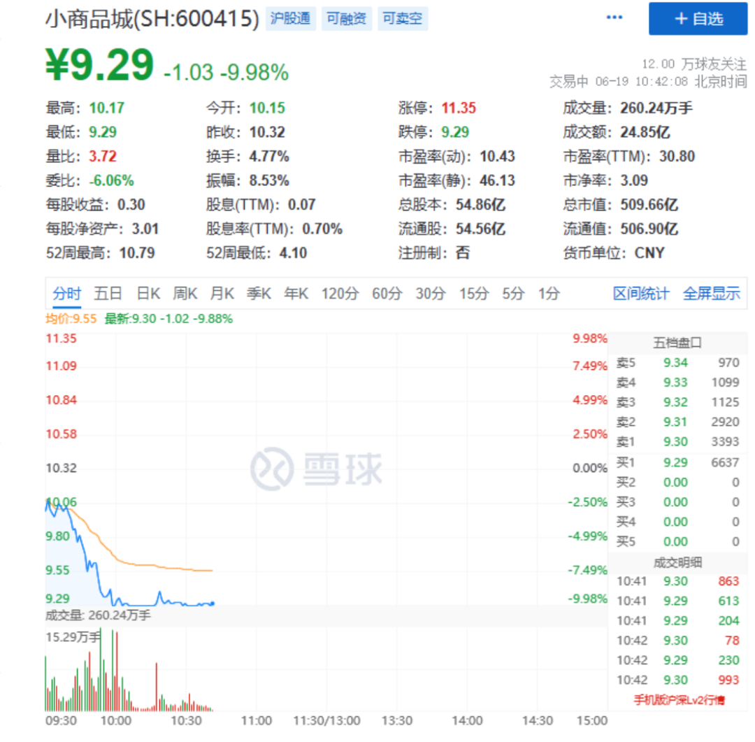Screen dimensions: 755x742
Task: Select the 卖2 order row at 9.31
Action: pyautogui.click(x=677, y=422)
